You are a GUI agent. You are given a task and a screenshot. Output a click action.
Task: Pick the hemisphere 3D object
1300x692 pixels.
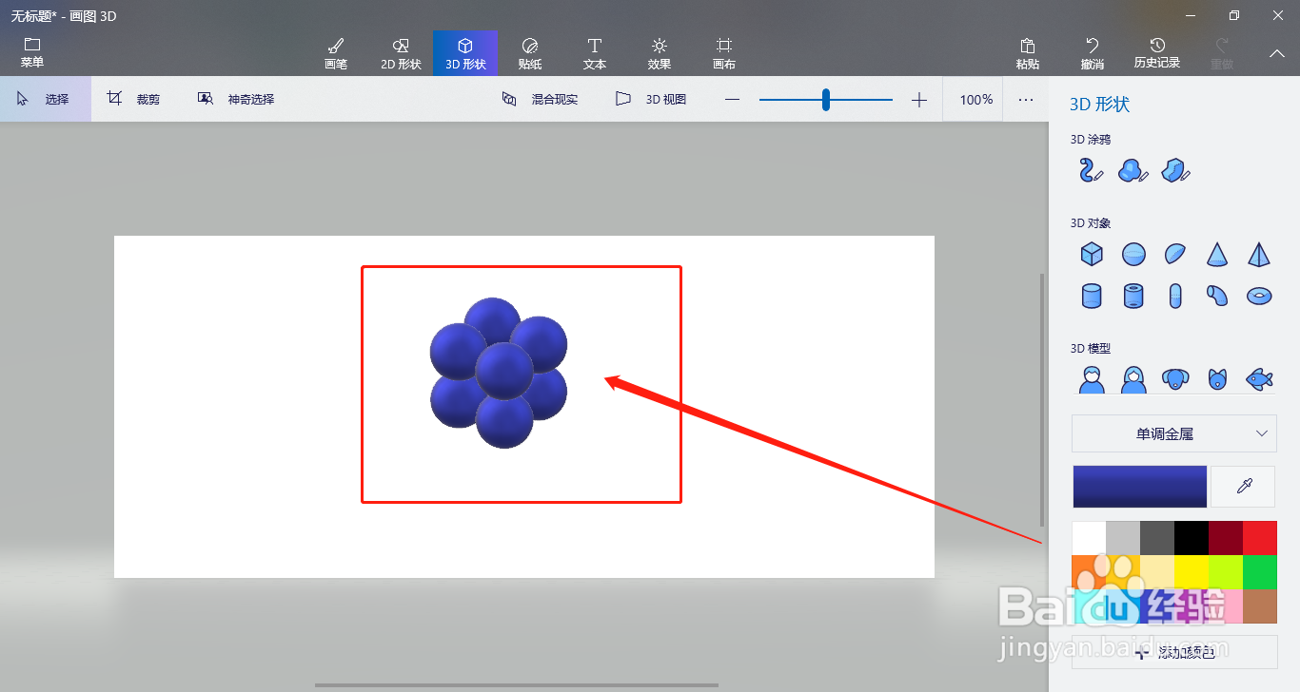pyautogui.click(x=1175, y=254)
